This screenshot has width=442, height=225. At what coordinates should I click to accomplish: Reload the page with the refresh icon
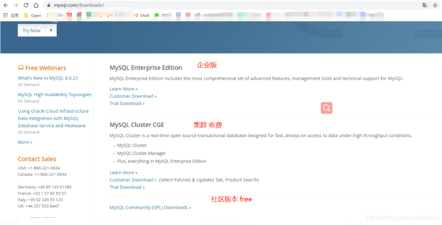pyautogui.click(x=26, y=5)
